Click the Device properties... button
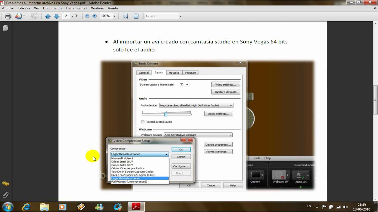This screenshot has width=378, height=212. [x=218, y=145]
